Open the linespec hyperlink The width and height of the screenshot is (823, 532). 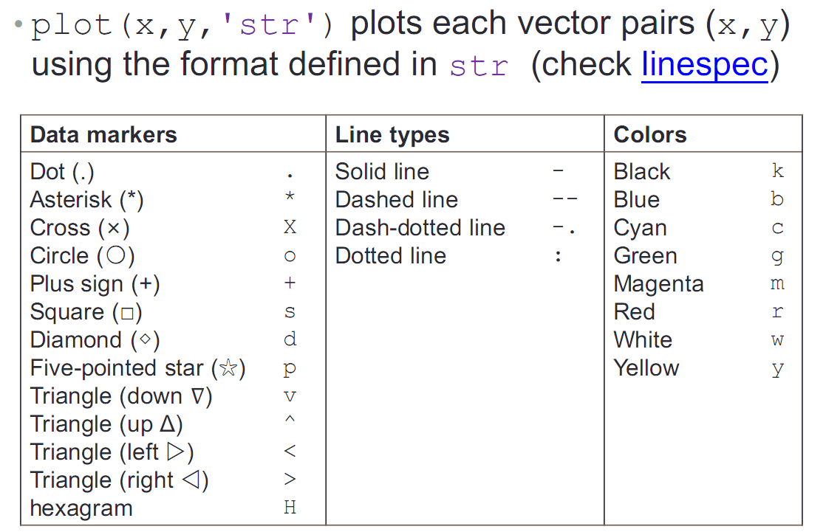[x=705, y=65]
